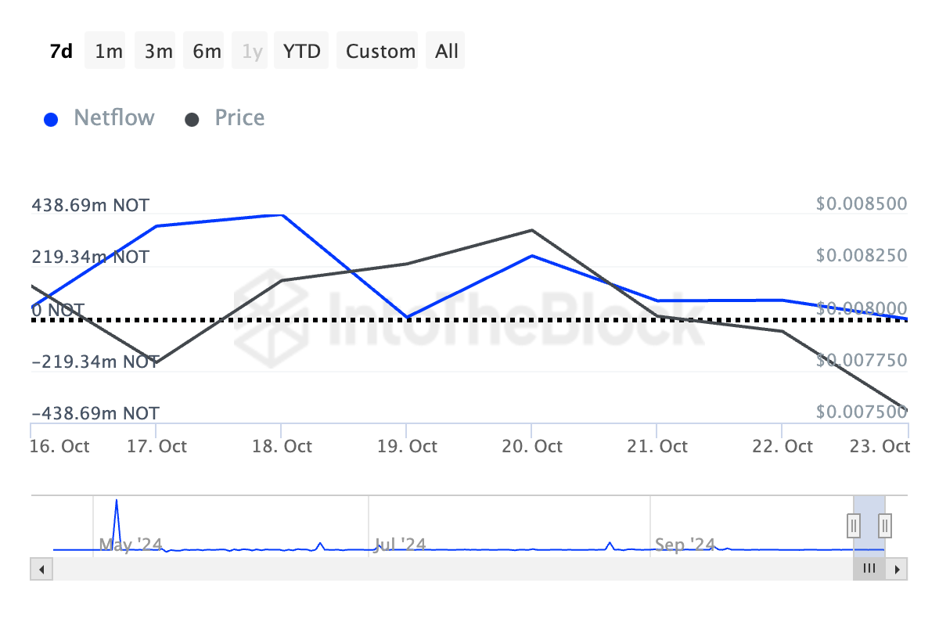Click the blue Netflow legend dot
This screenshot has height=626, width=939.
point(51,120)
